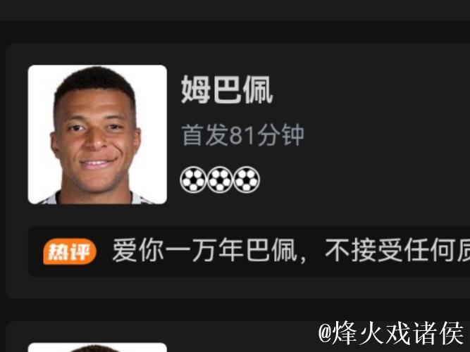Tap the orange 热评 badge
Image resolution: width=470 pixels, height=352 pixels.
(x=70, y=251)
